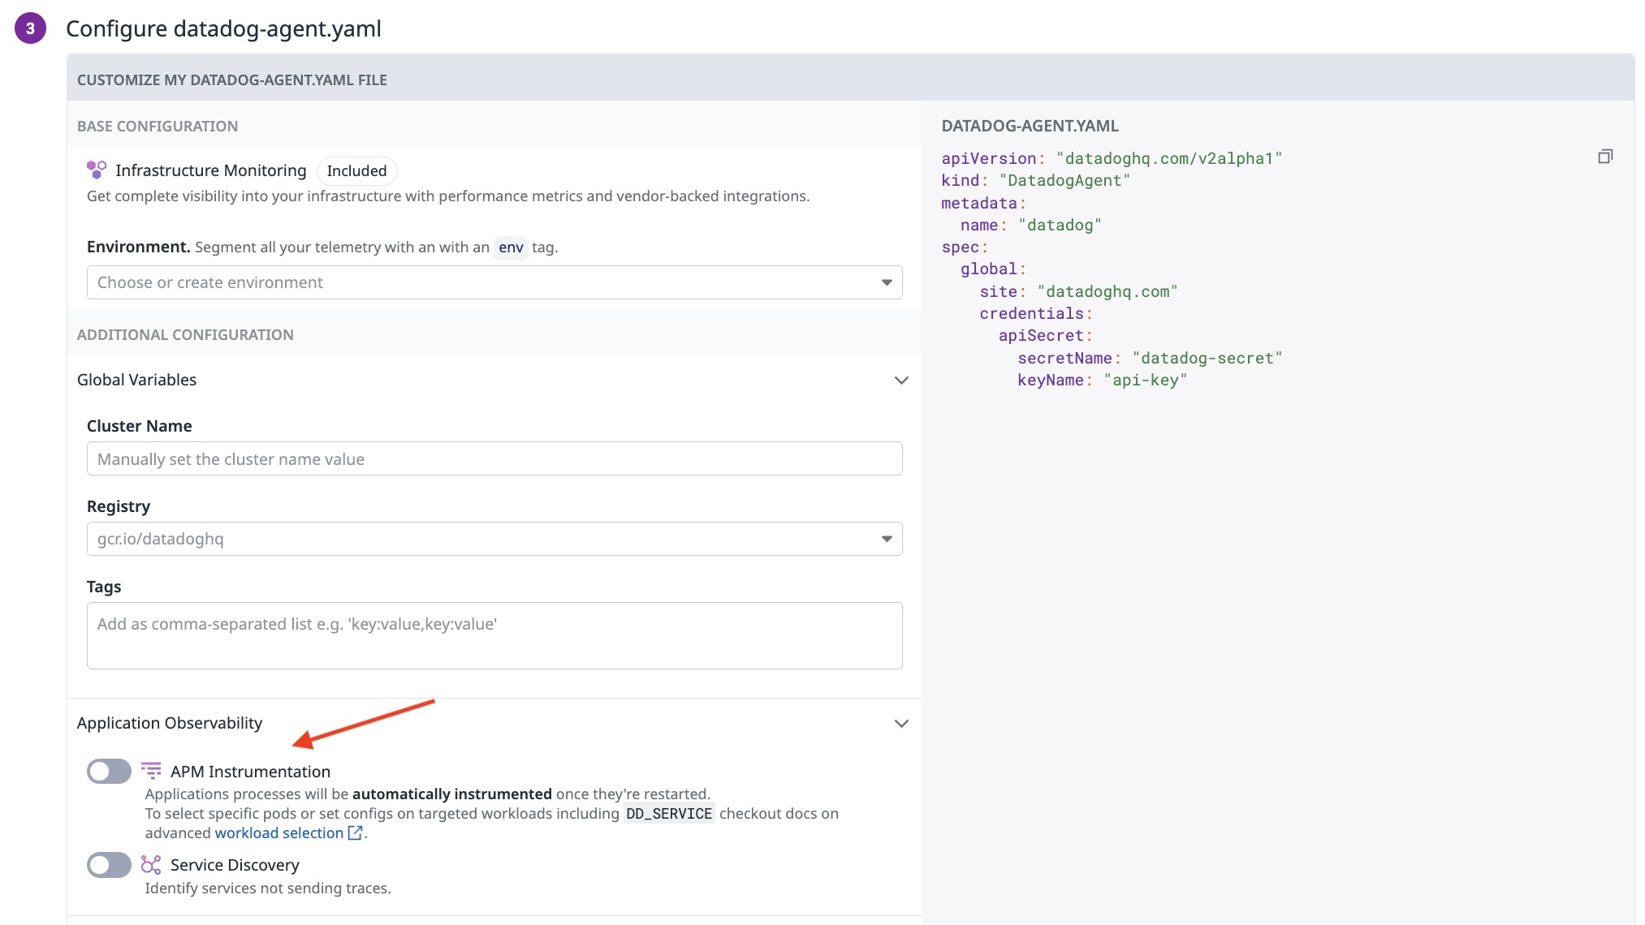Image resolution: width=1645 pixels, height=925 pixels.
Task: Open the Registry gcr.io/datadoghq dropdown
Action: [494, 539]
